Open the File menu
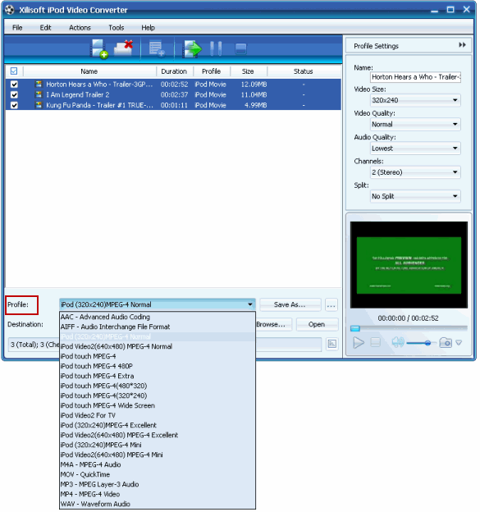Image resolution: width=480 pixels, height=512 pixels. pos(17,28)
